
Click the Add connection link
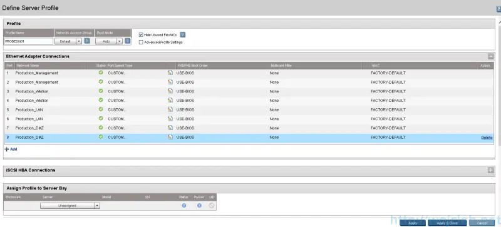click(11, 149)
